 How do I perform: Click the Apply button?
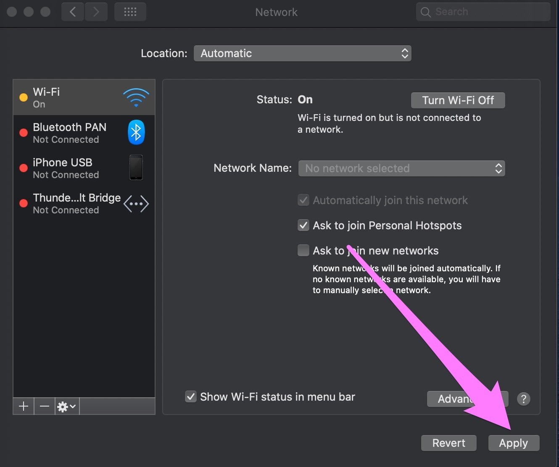pos(514,443)
